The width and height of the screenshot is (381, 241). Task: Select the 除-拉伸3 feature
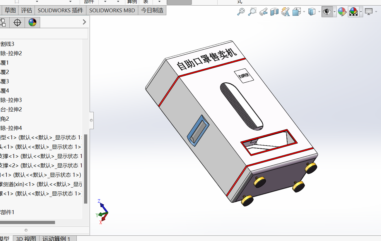[x=11, y=100]
